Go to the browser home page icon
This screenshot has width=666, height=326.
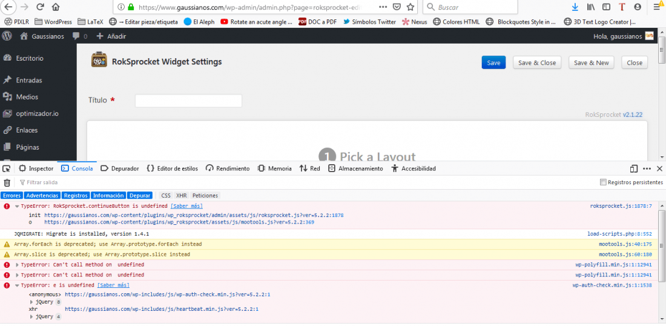56,7
